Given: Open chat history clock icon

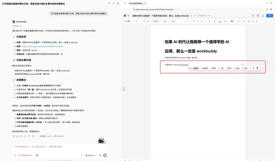Looking at the screenshot, I should pyautogui.click(x=118, y=4).
